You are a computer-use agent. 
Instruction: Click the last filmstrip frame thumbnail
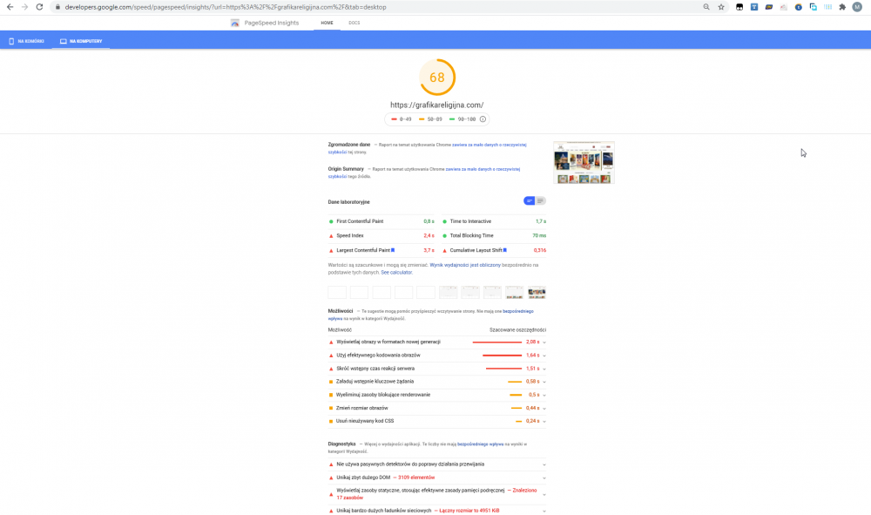tap(537, 292)
